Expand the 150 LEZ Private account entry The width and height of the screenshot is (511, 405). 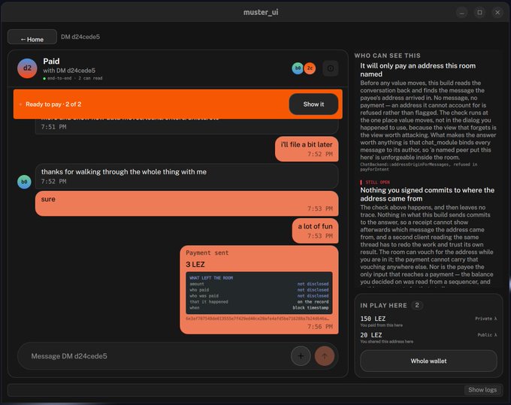tap(428, 322)
